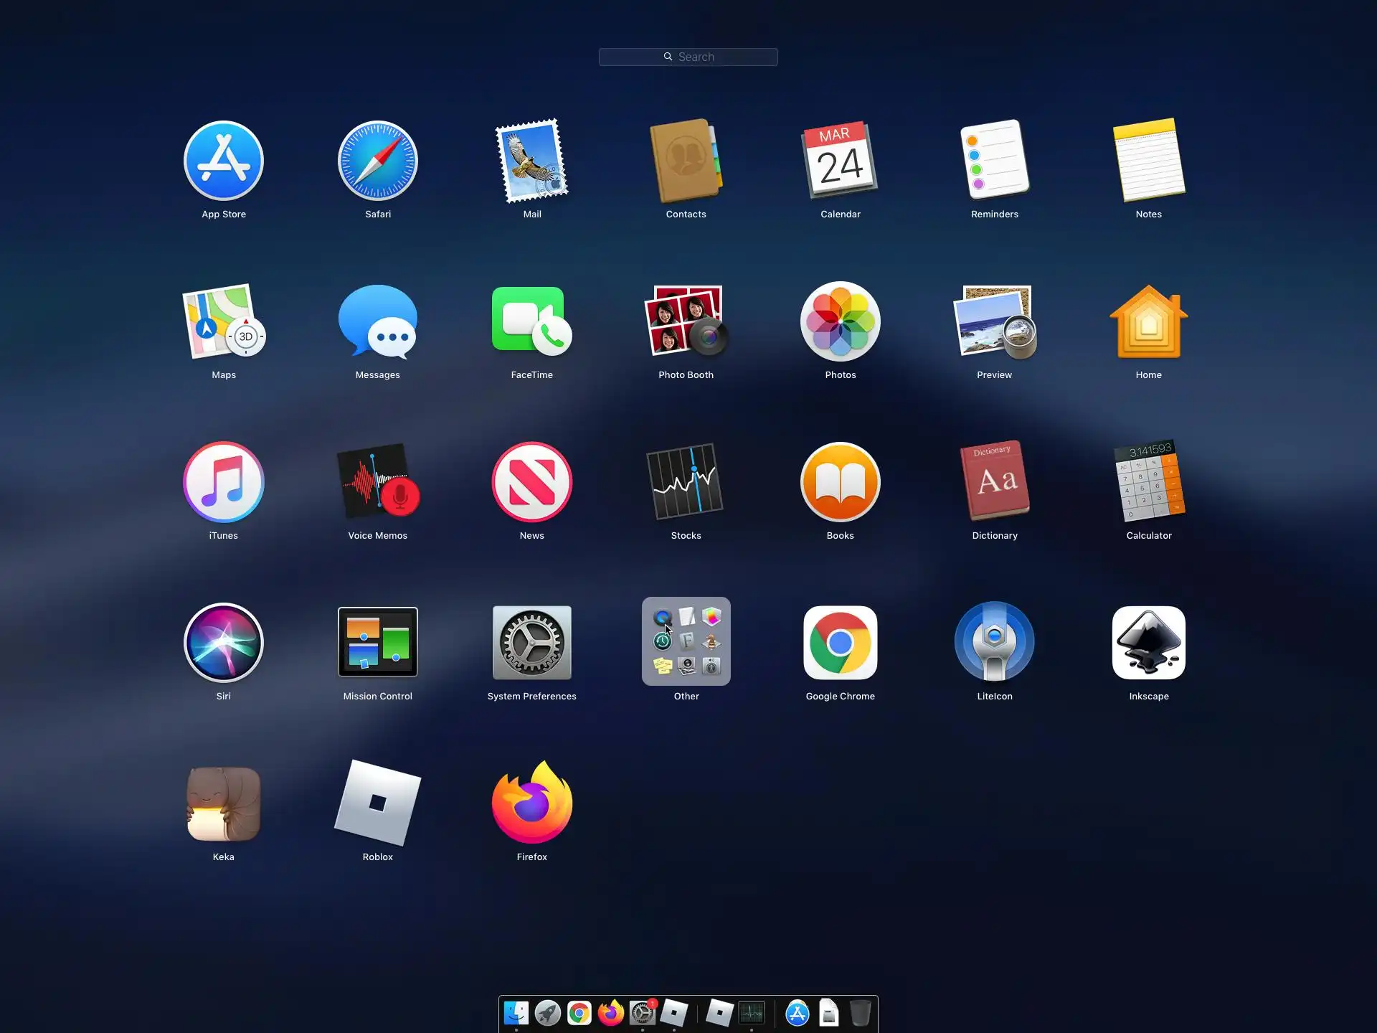The image size is (1377, 1033).
Task: Launch Inkscape from Launchpad
Action: point(1148,642)
